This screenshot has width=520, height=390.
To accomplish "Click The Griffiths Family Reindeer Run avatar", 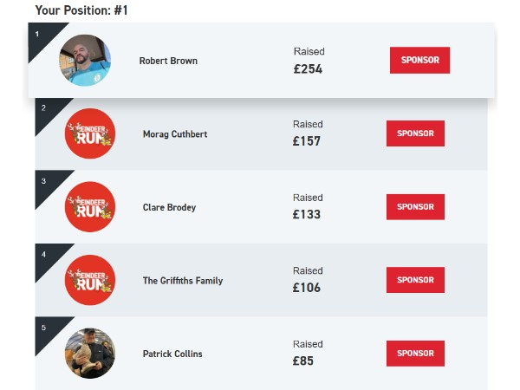I will click(x=90, y=280).
